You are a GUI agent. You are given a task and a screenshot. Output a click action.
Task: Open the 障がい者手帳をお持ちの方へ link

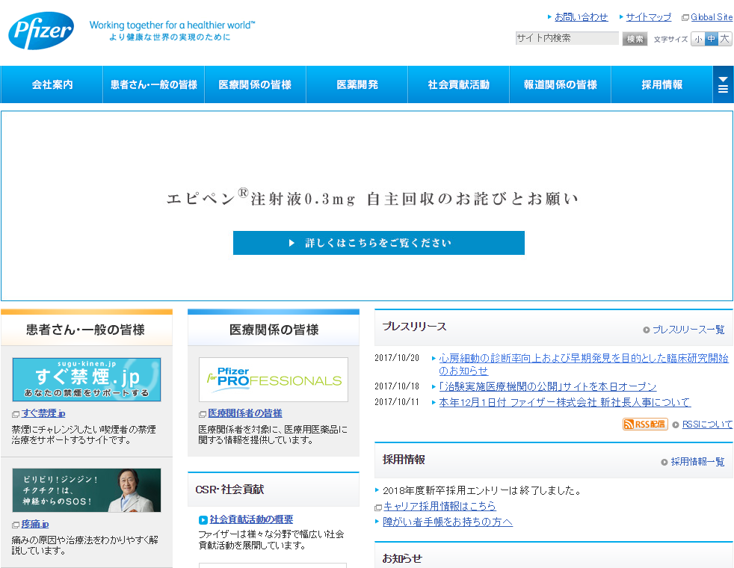coord(448,522)
